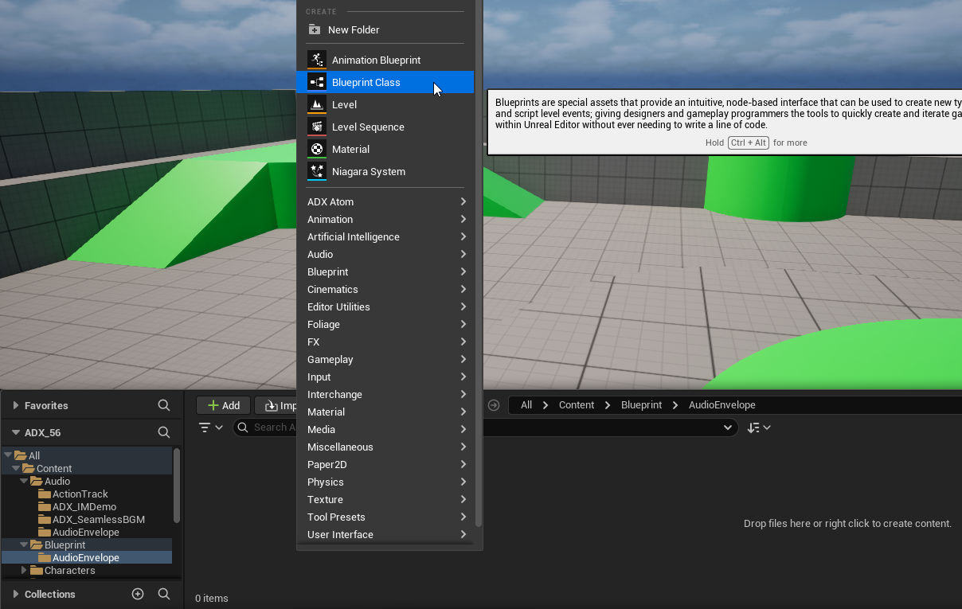The image size is (962, 609).
Task: Click the ActionTrack folder icon
Action: (45, 494)
